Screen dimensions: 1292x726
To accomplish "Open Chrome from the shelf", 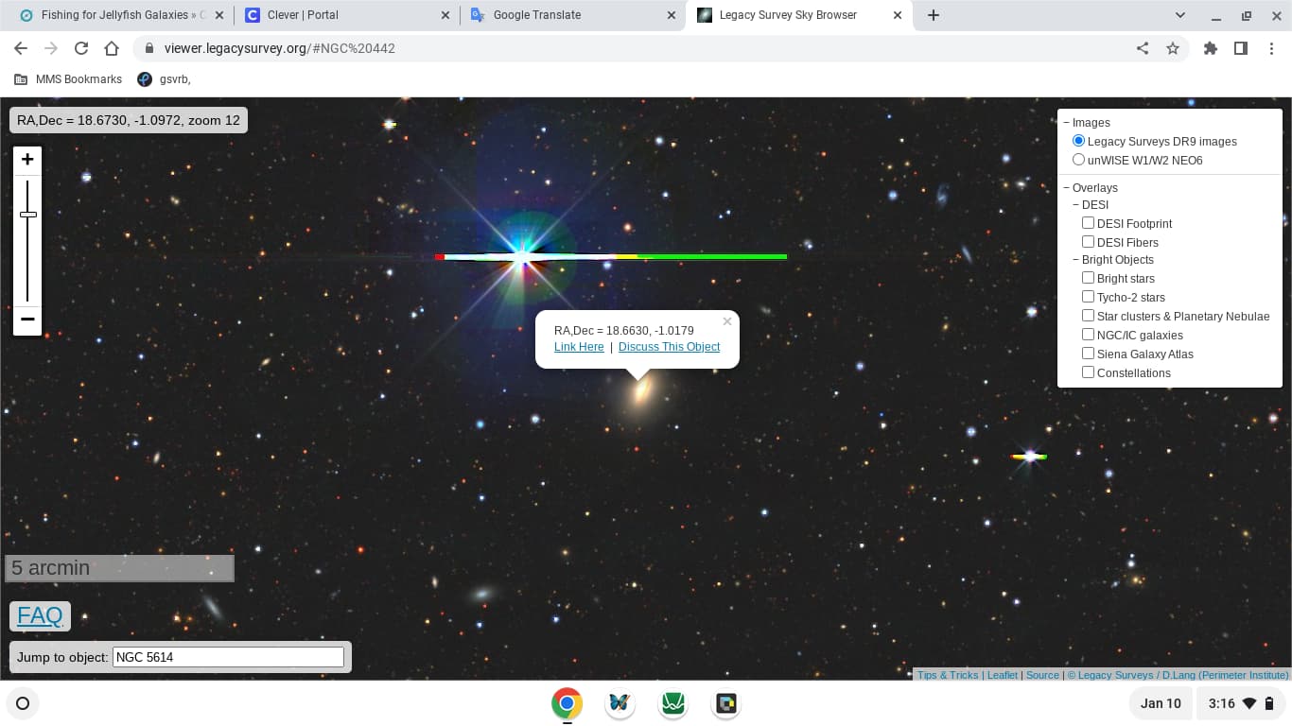I will coord(567,703).
